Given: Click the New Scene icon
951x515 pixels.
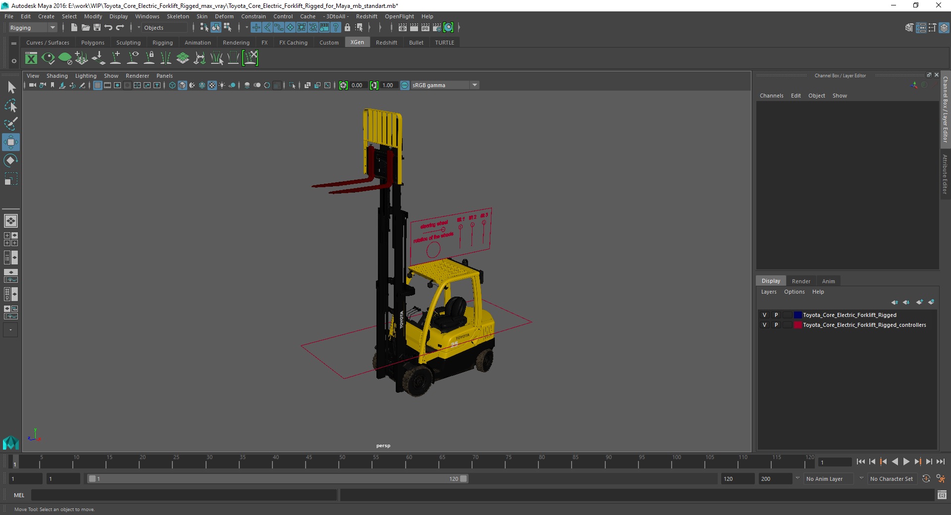Looking at the screenshot, I should (74, 28).
